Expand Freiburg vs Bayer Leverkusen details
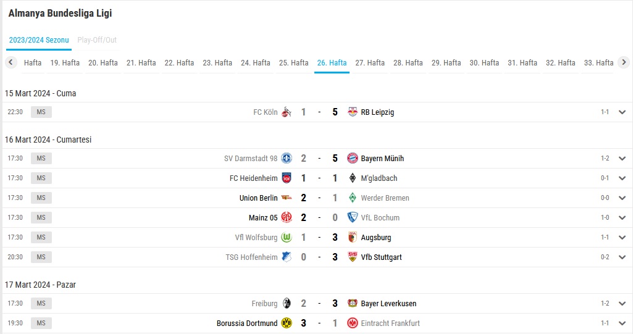633x334 pixels. click(x=622, y=303)
